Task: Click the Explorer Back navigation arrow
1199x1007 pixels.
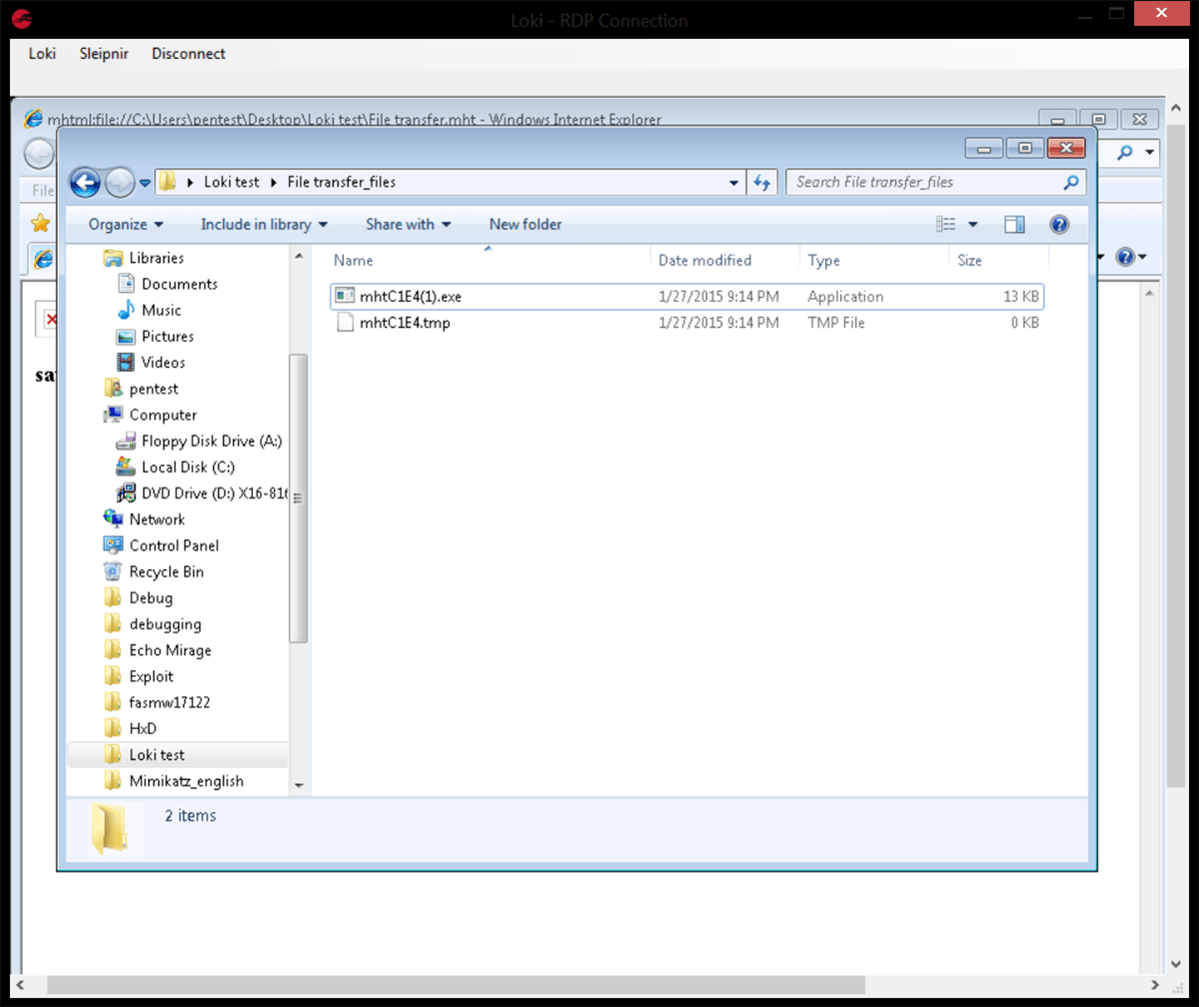Action: [x=85, y=182]
